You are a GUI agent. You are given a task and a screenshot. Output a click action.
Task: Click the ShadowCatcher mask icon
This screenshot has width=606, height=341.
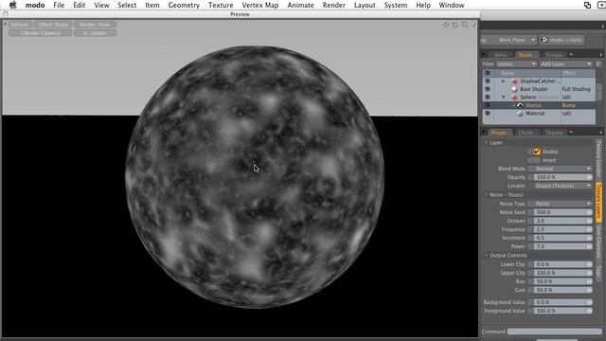tap(514, 81)
